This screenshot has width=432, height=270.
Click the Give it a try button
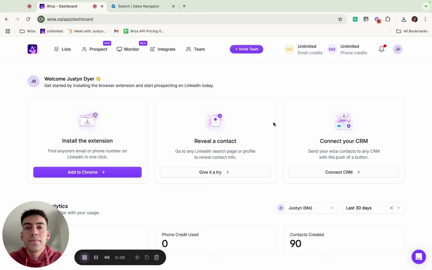click(x=215, y=172)
